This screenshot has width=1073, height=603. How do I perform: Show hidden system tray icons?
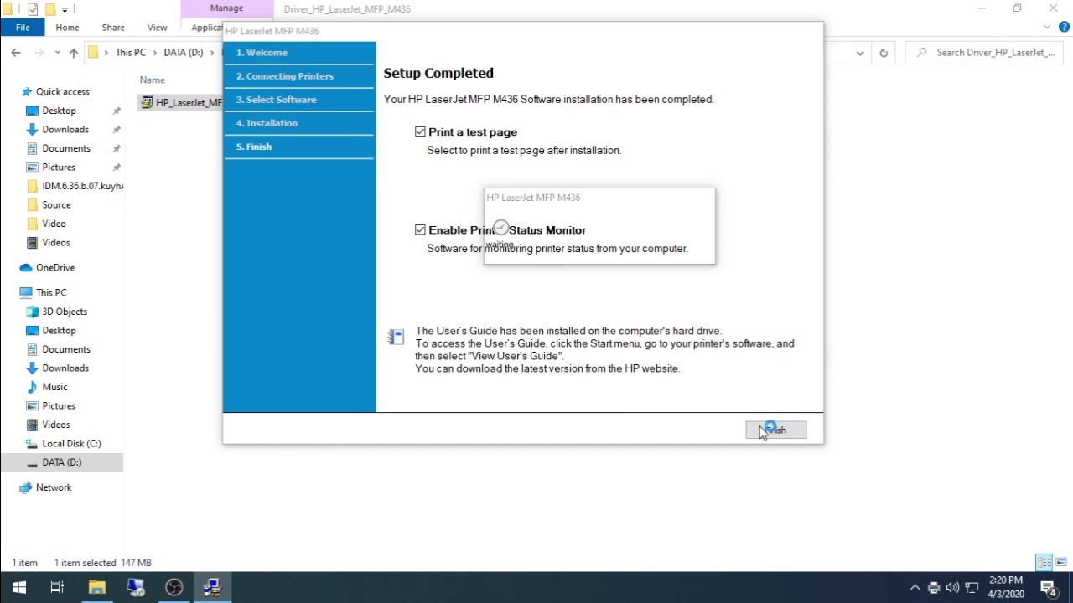pos(915,587)
